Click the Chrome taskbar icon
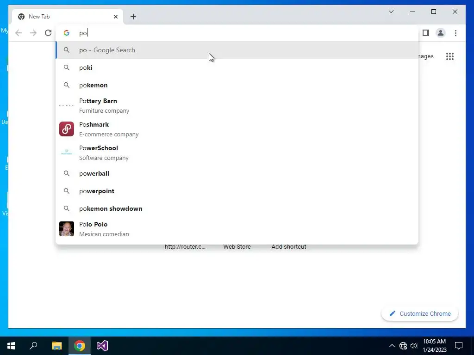The width and height of the screenshot is (474, 355). [x=80, y=346]
